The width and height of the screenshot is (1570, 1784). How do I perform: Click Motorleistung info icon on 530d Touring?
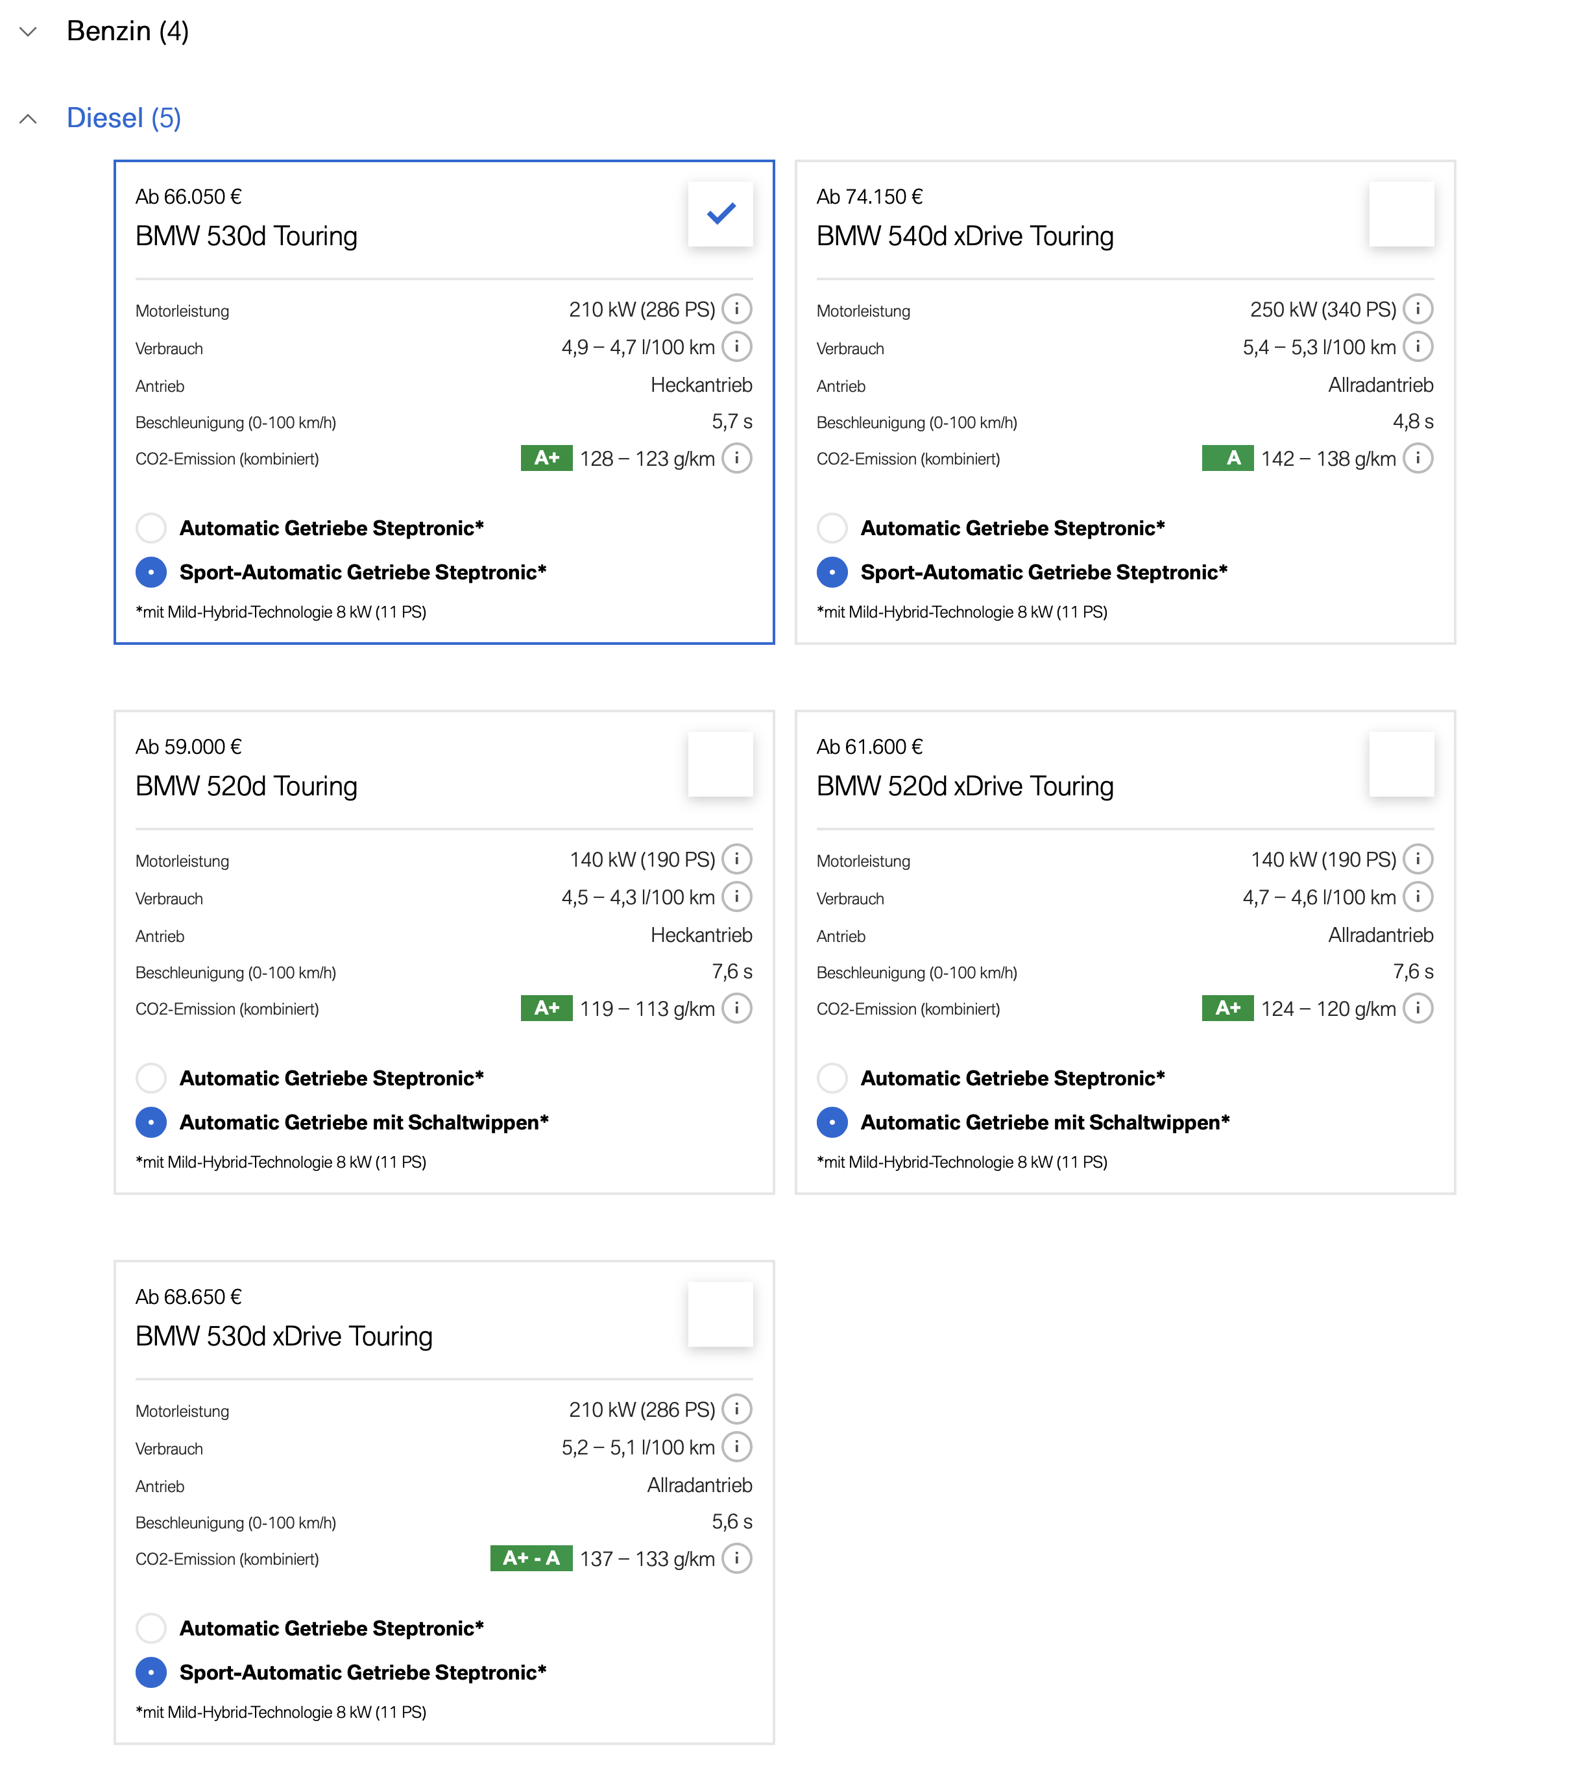(736, 309)
